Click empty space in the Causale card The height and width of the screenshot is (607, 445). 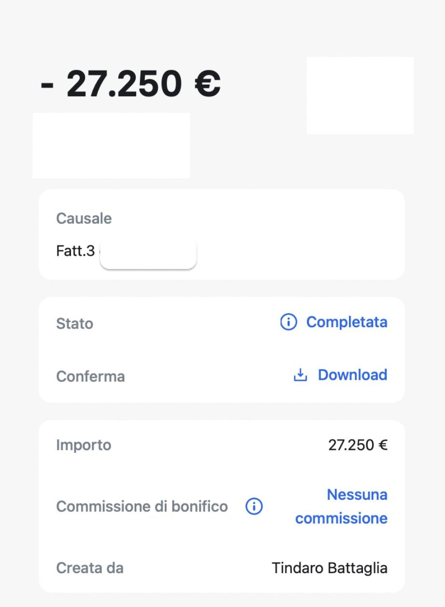(x=299, y=242)
